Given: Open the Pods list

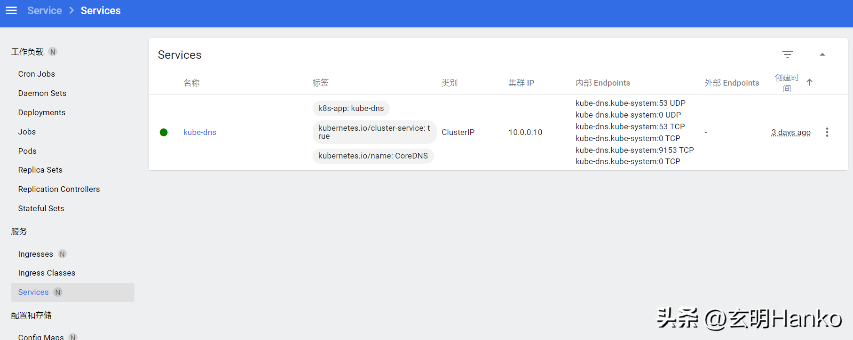Looking at the screenshot, I should 27,151.
